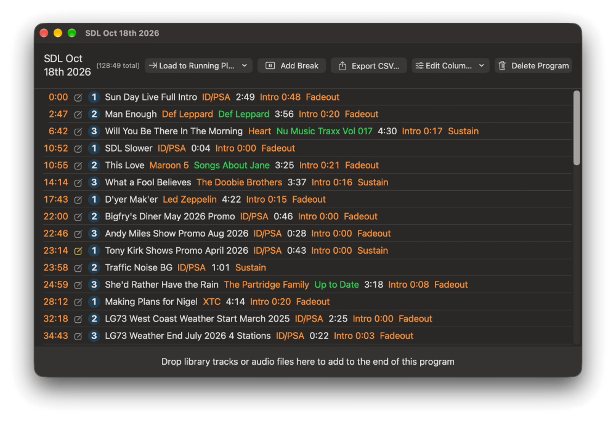Click start time 0:00
616x422 pixels.
point(58,97)
